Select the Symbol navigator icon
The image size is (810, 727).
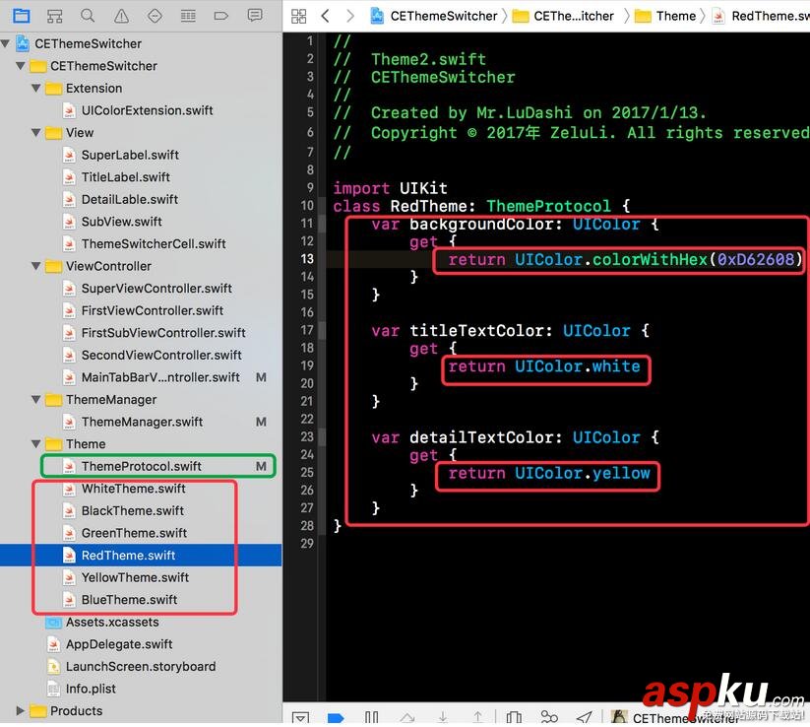point(53,16)
